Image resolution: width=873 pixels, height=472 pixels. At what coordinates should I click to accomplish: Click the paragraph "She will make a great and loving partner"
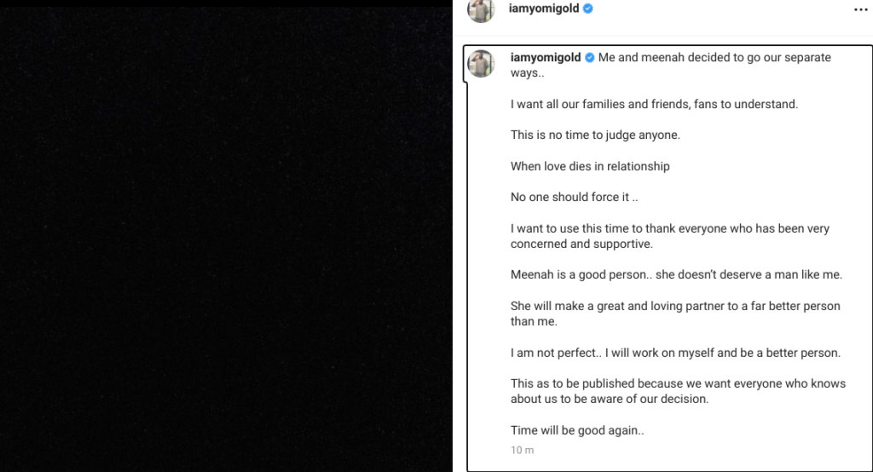click(x=675, y=314)
